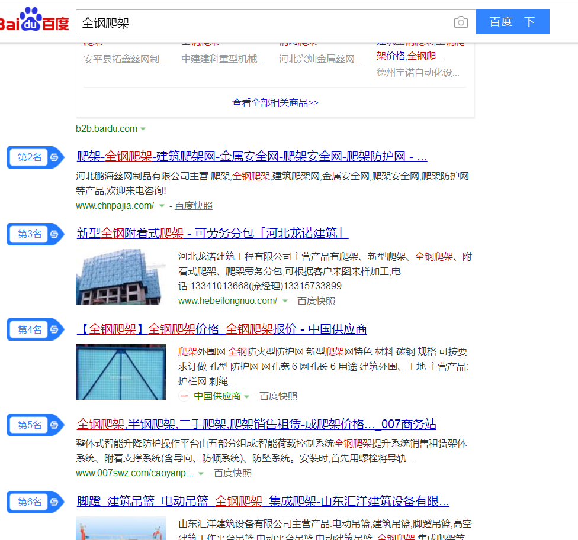
Task: Click the building thumbnail of the 河北龙诺建筑 result
Action: (121, 277)
